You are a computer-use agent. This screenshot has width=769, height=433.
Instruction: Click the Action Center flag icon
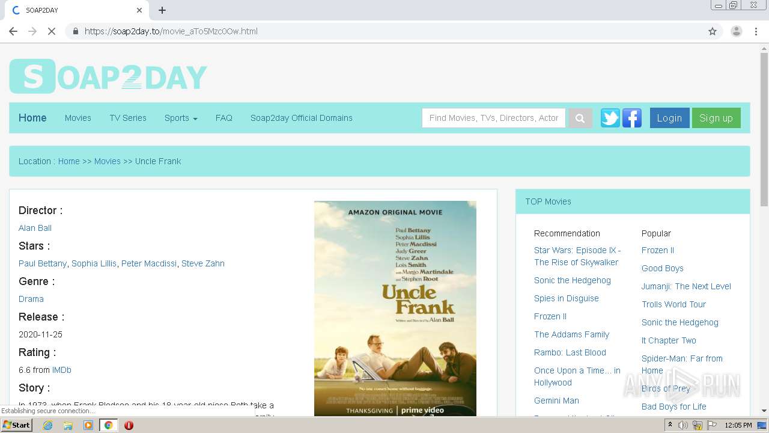712,425
